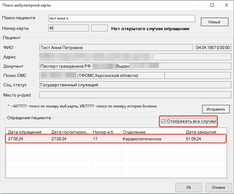Select the 'Кардиологическое' case row
The height and width of the screenshot is (194, 234).
(x=142, y=139)
